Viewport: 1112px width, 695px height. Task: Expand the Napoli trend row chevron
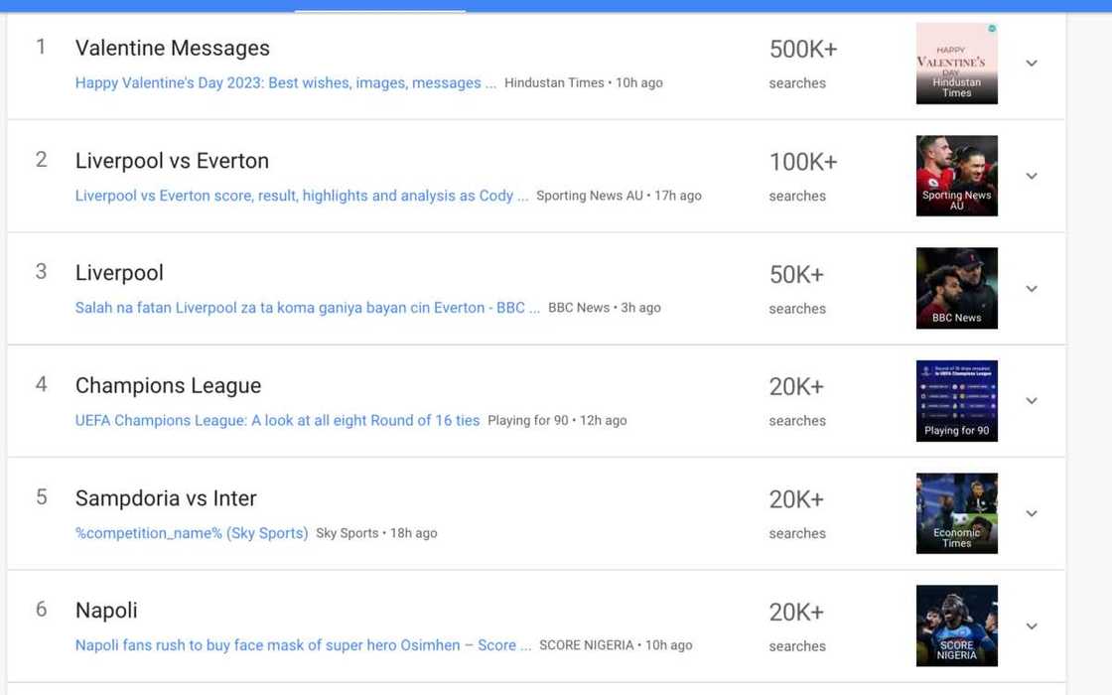1032,626
